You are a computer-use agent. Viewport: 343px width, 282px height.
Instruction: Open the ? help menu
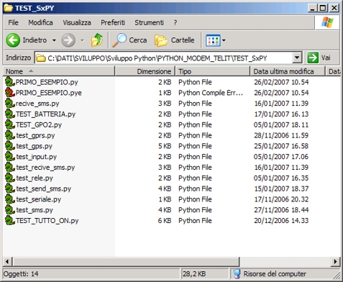175,22
